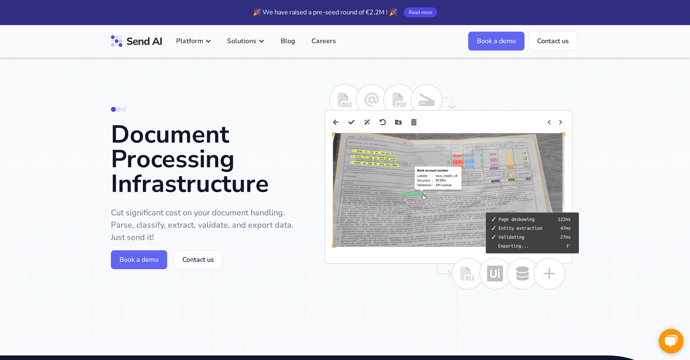Navigate to the Careers page
This screenshot has width=690, height=360.
323,41
